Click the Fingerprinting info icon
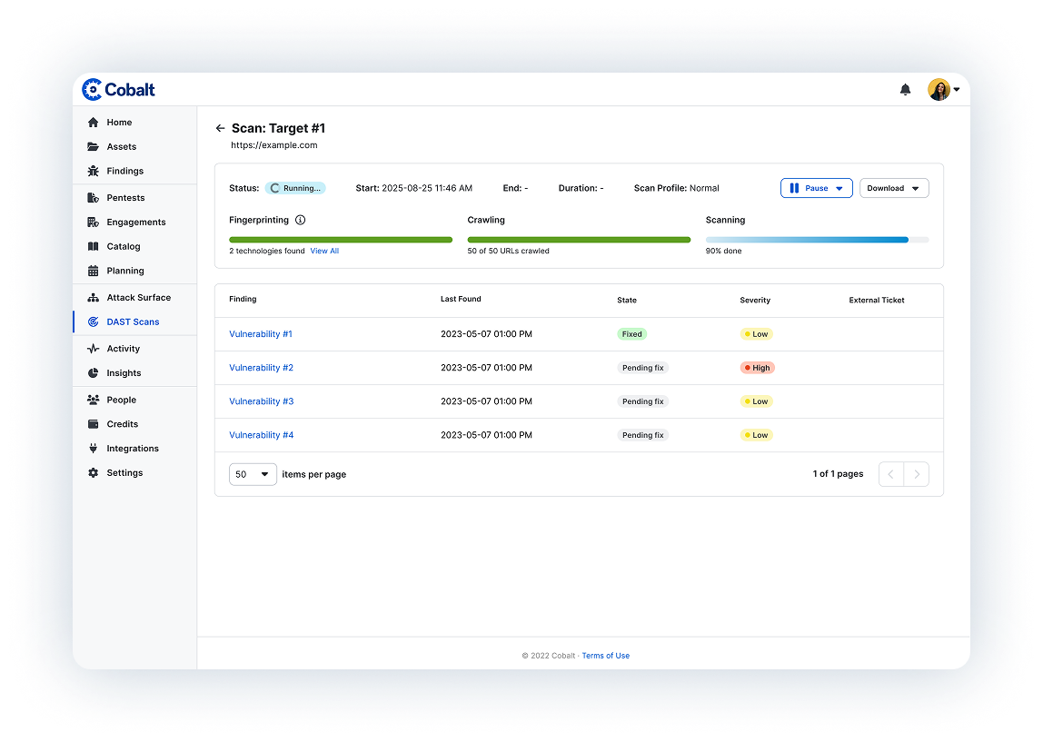The width and height of the screenshot is (1043, 742). click(x=301, y=220)
